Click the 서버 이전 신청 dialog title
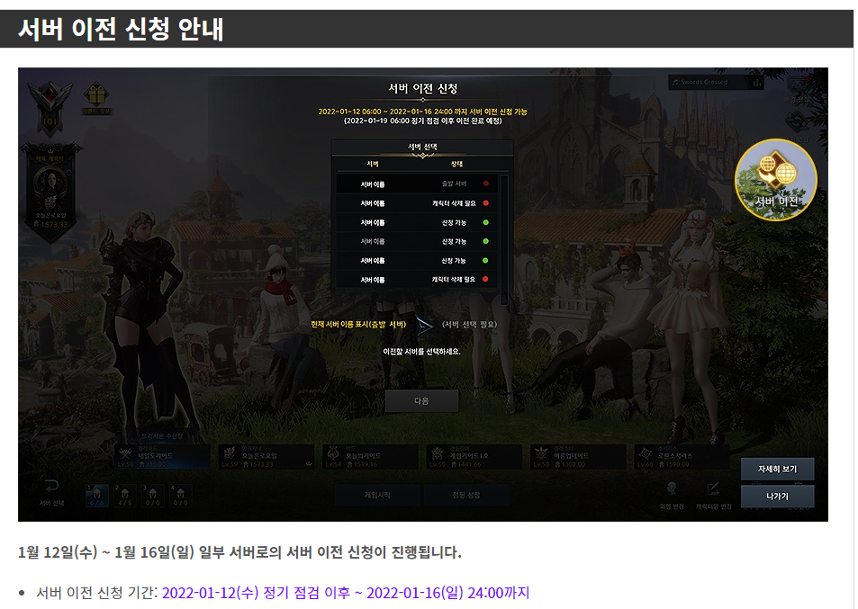 click(x=422, y=88)
